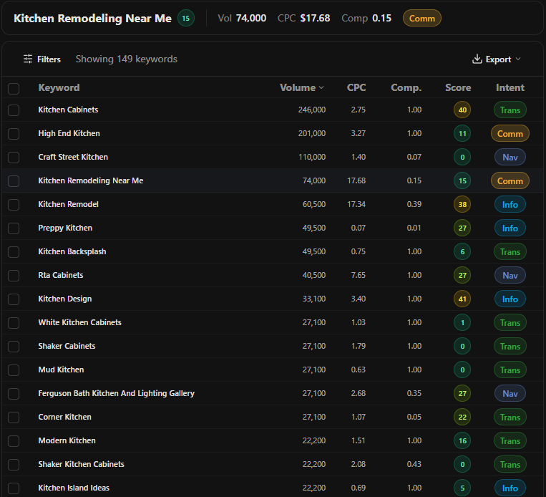Viewport: 546px width, 497px height.
Task: Click the Comm intent badge in title bar
Action: pyautogui.click(x=422, y=18)
